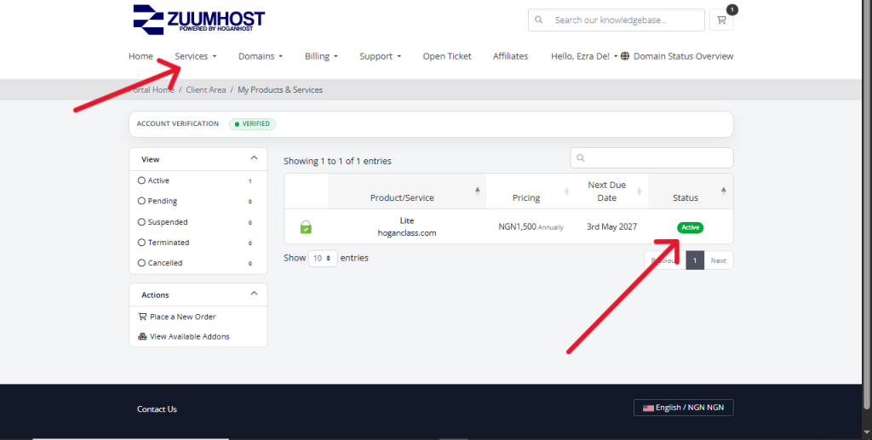Viewport: 872px width, 440px height.
Task: Click the 3rd May 2027 due date
Action: [611, 226]
